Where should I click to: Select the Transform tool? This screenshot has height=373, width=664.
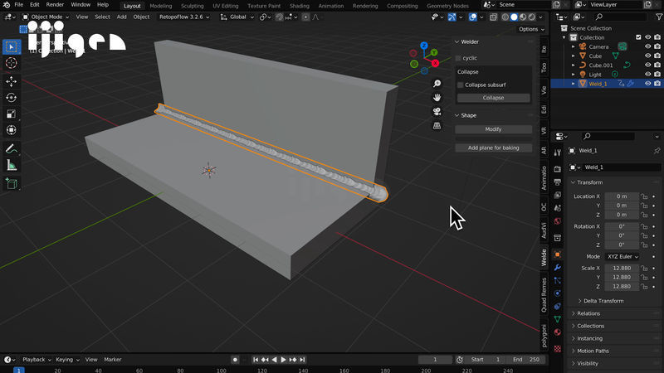(12, 130)
